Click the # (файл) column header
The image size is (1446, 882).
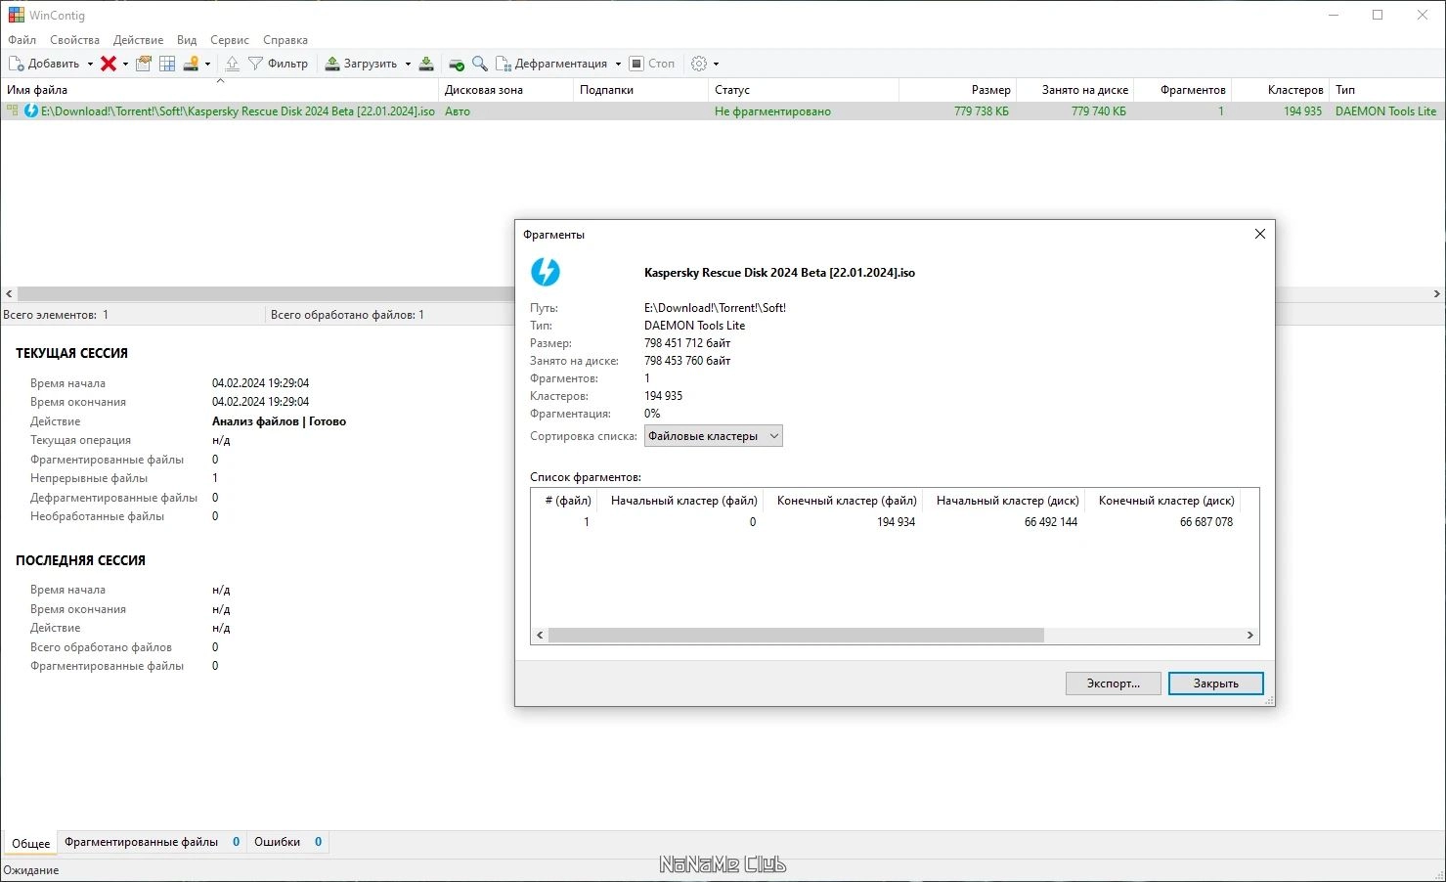[566, 501]
